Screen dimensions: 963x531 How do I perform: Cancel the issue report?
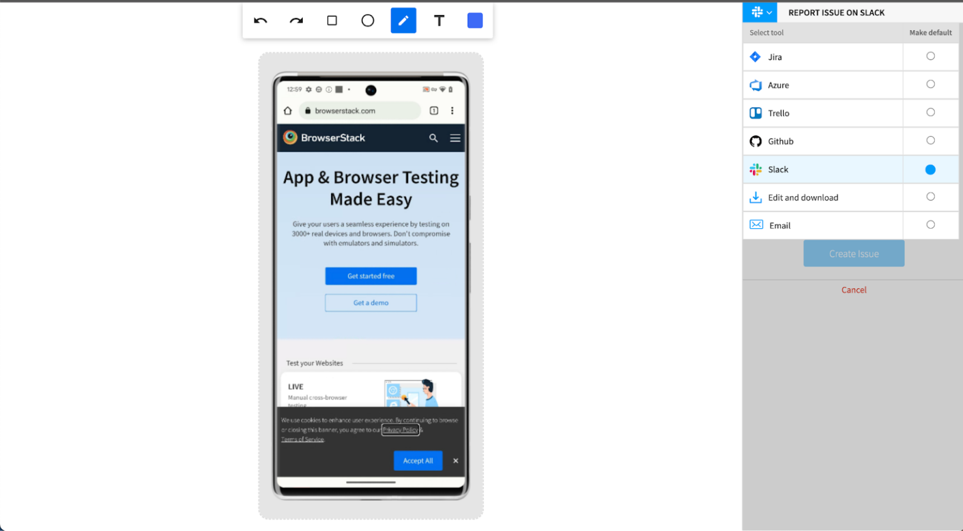tap(853, 290)
